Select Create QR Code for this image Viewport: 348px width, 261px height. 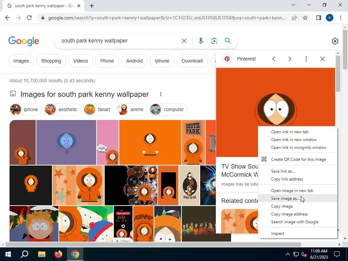[x=298, y=159]
